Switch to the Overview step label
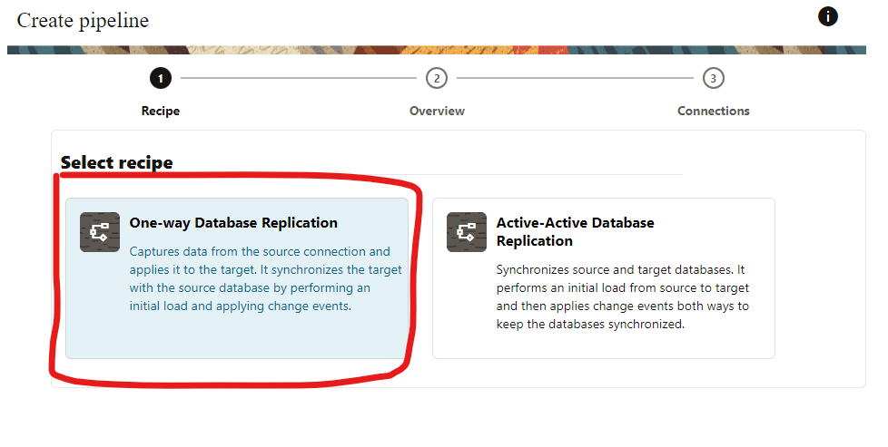 coord(437,111)
